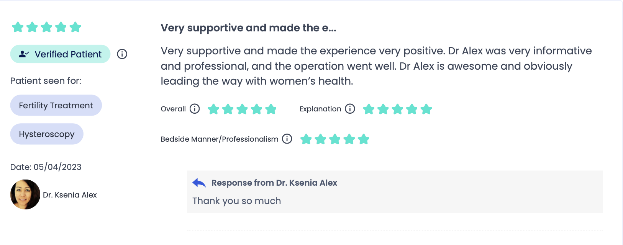Click the blue reply arrow icon
This screenshot has width=623, height=245.
pos(199,183)
